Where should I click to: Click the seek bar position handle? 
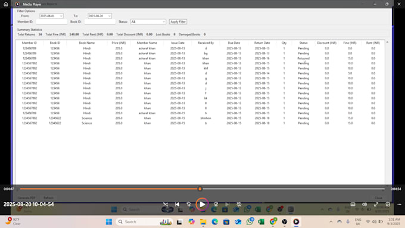pyautogui.click(x=200, y=189)
